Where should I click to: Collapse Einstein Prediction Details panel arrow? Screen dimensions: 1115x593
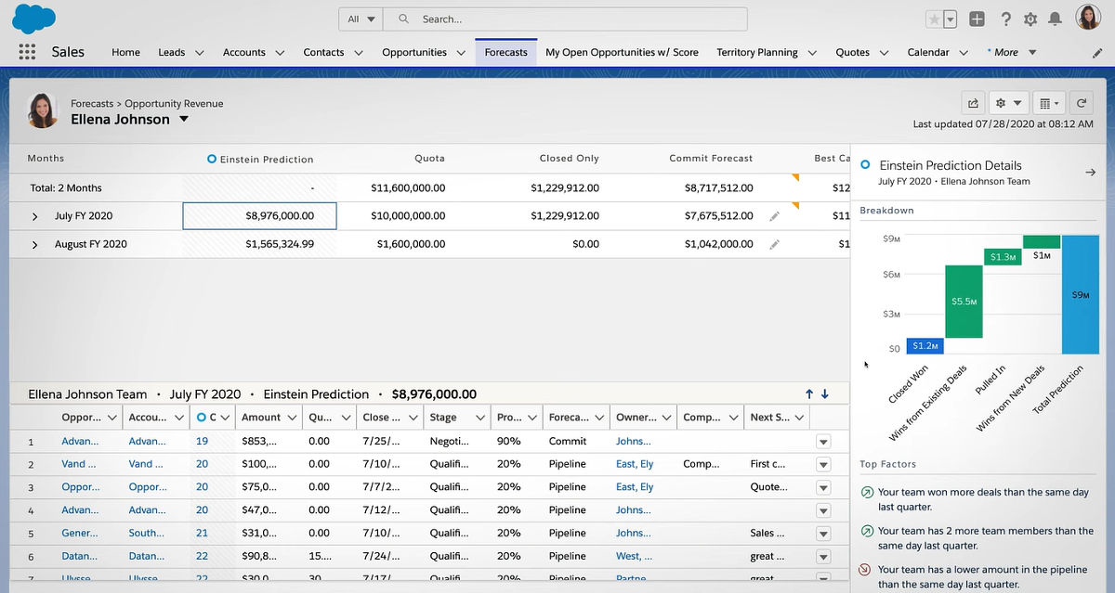[1091, 172]
